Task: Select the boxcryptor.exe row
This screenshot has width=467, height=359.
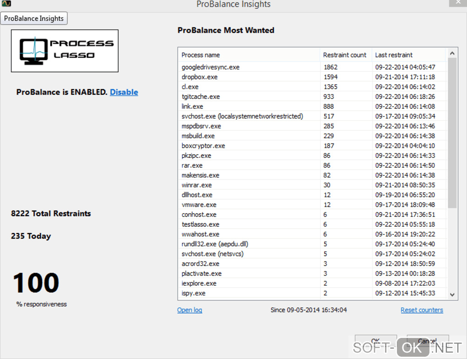Action: [x=312, y=146]
